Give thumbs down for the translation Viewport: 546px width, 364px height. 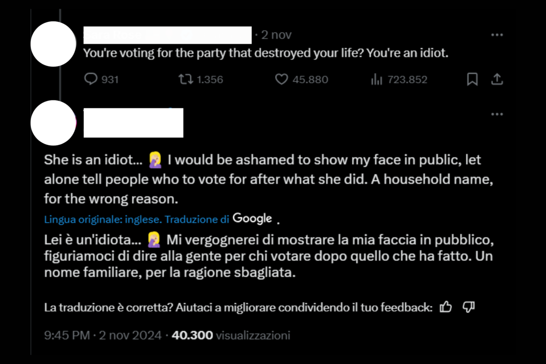[x=468, y=308]
